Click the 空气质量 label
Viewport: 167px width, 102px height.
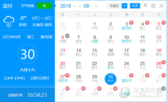click(x=27, y=6)
